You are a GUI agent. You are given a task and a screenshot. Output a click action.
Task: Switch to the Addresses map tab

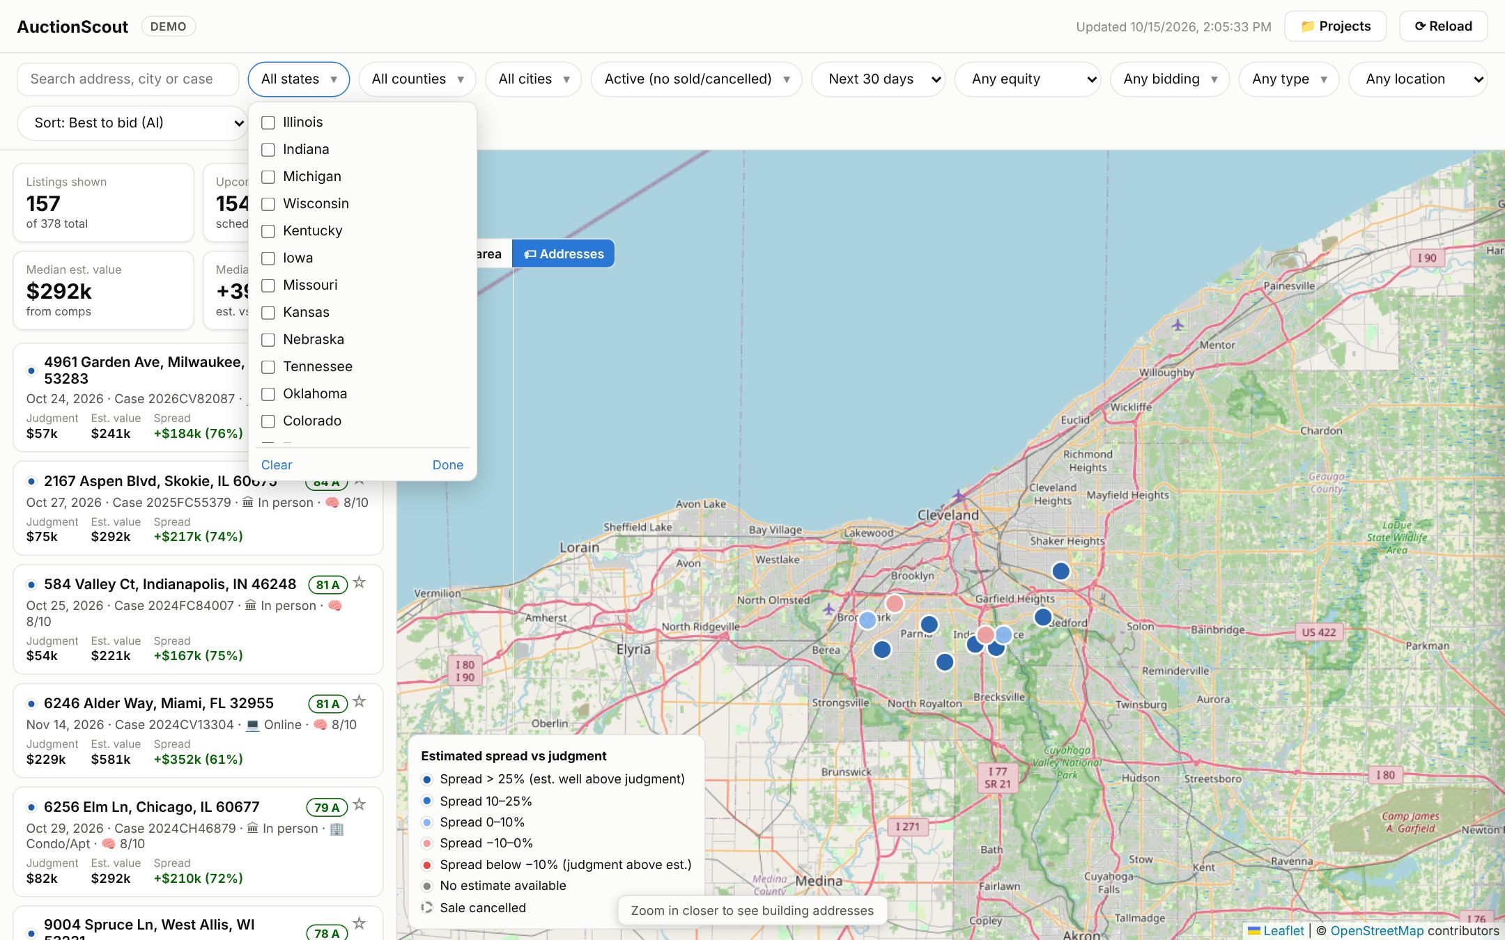(564, 254)
